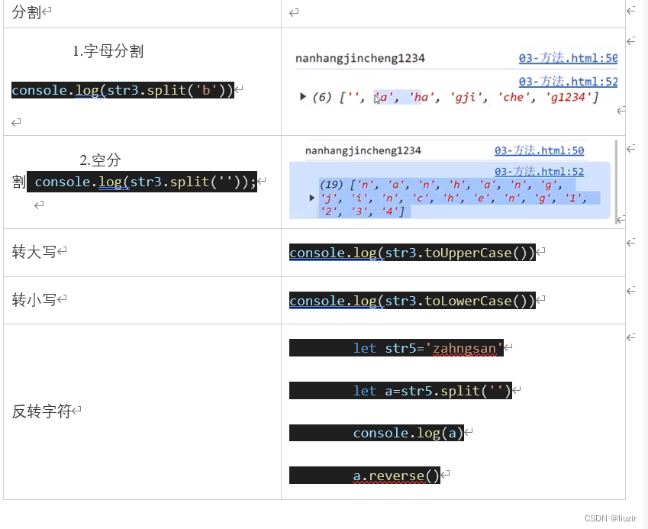The image size is (648, 529).
Task: Open 03-方法.html:50 link in top console output
Action: (568, 58)
